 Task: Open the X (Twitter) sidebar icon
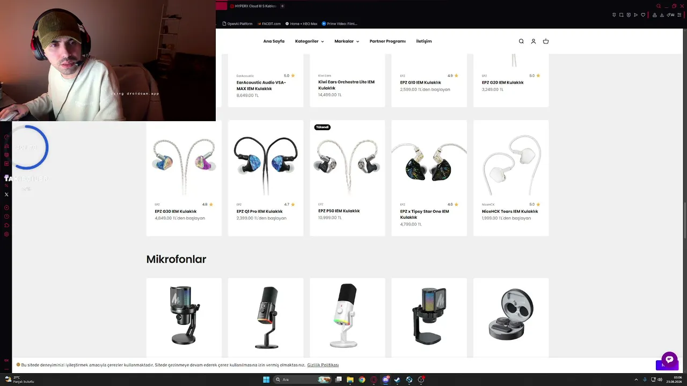coord(6,195)
